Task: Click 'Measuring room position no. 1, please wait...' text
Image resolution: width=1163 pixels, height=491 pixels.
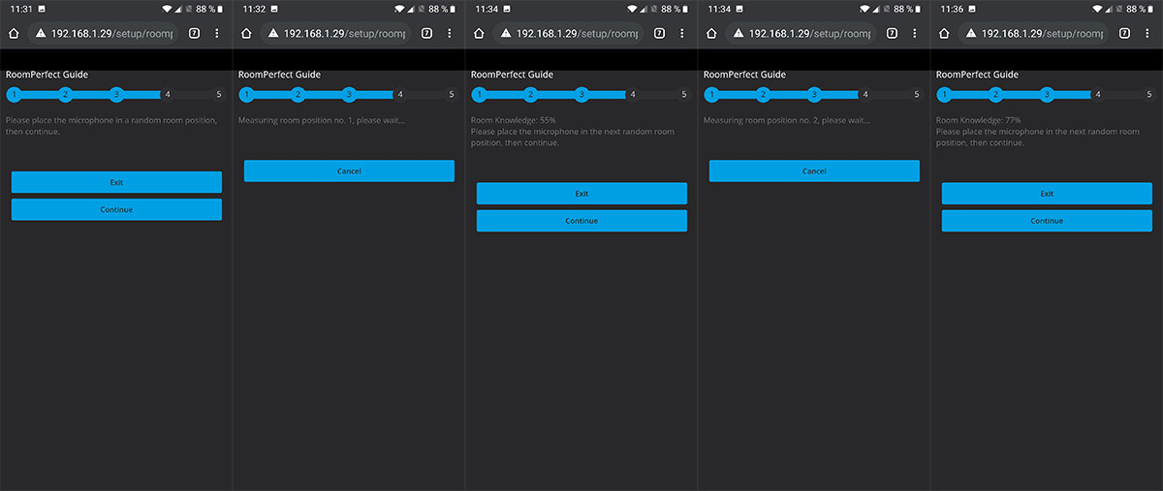Action: [x=322, y=120]
